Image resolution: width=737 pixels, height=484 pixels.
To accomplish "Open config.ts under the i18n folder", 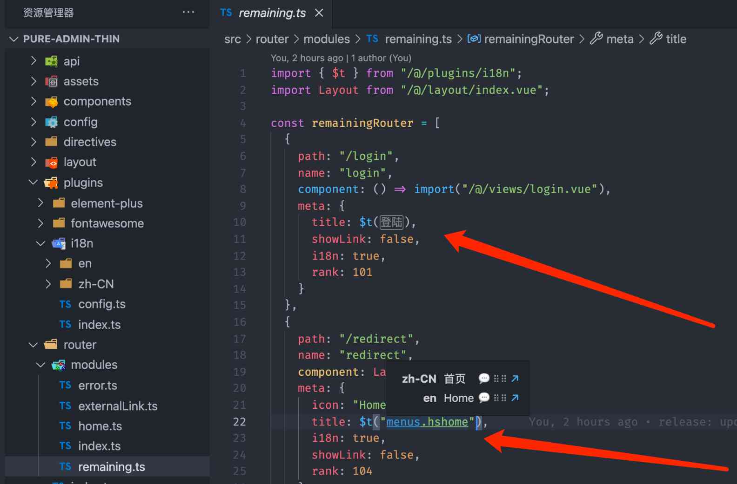I will (x=101, y=304).
